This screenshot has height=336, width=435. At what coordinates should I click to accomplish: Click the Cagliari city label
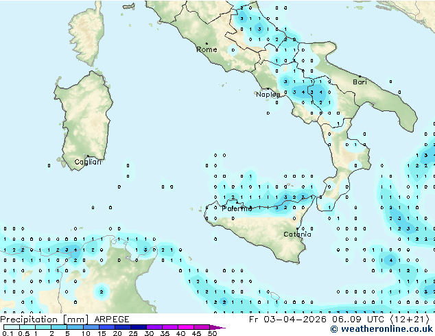(x=88, y=162)
